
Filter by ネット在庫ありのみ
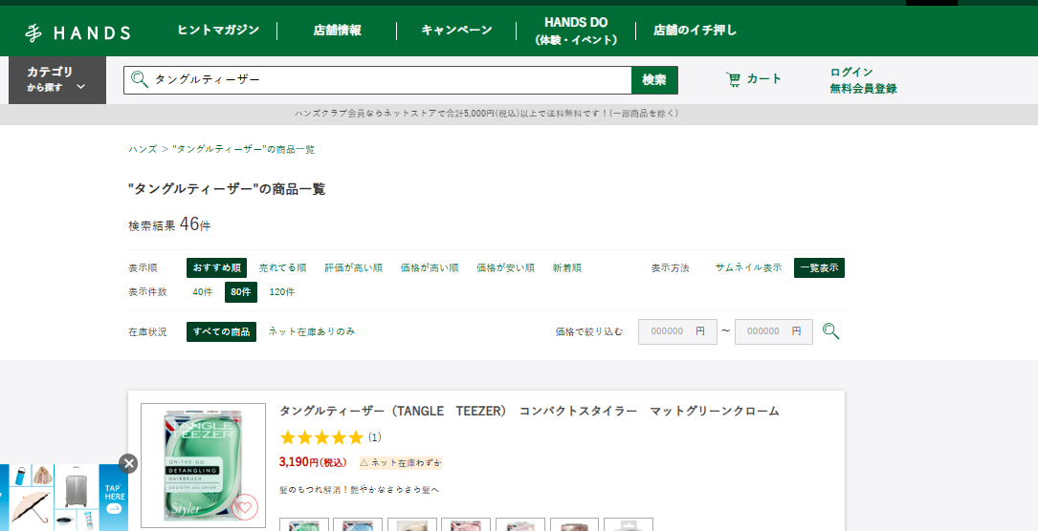click(312, 331)
